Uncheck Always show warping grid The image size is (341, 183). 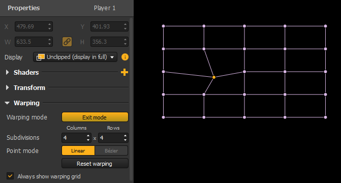pos(10,176)
